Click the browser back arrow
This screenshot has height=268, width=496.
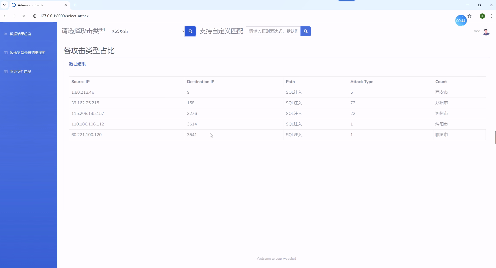[5, 16]
